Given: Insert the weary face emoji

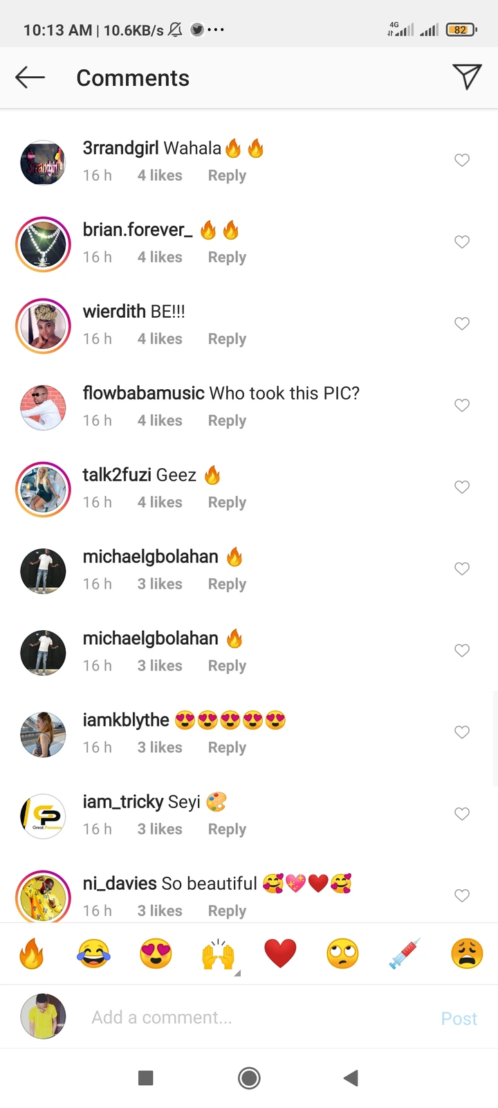Looking at the screenshot, I should coord(467,954).
